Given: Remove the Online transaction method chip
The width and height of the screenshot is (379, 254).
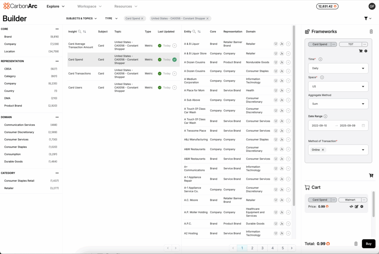Looking at the screenshot, I should 323,150.
